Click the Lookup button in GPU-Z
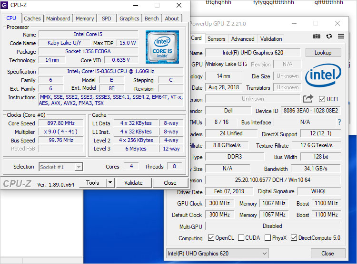 click(x=323, y=53)
